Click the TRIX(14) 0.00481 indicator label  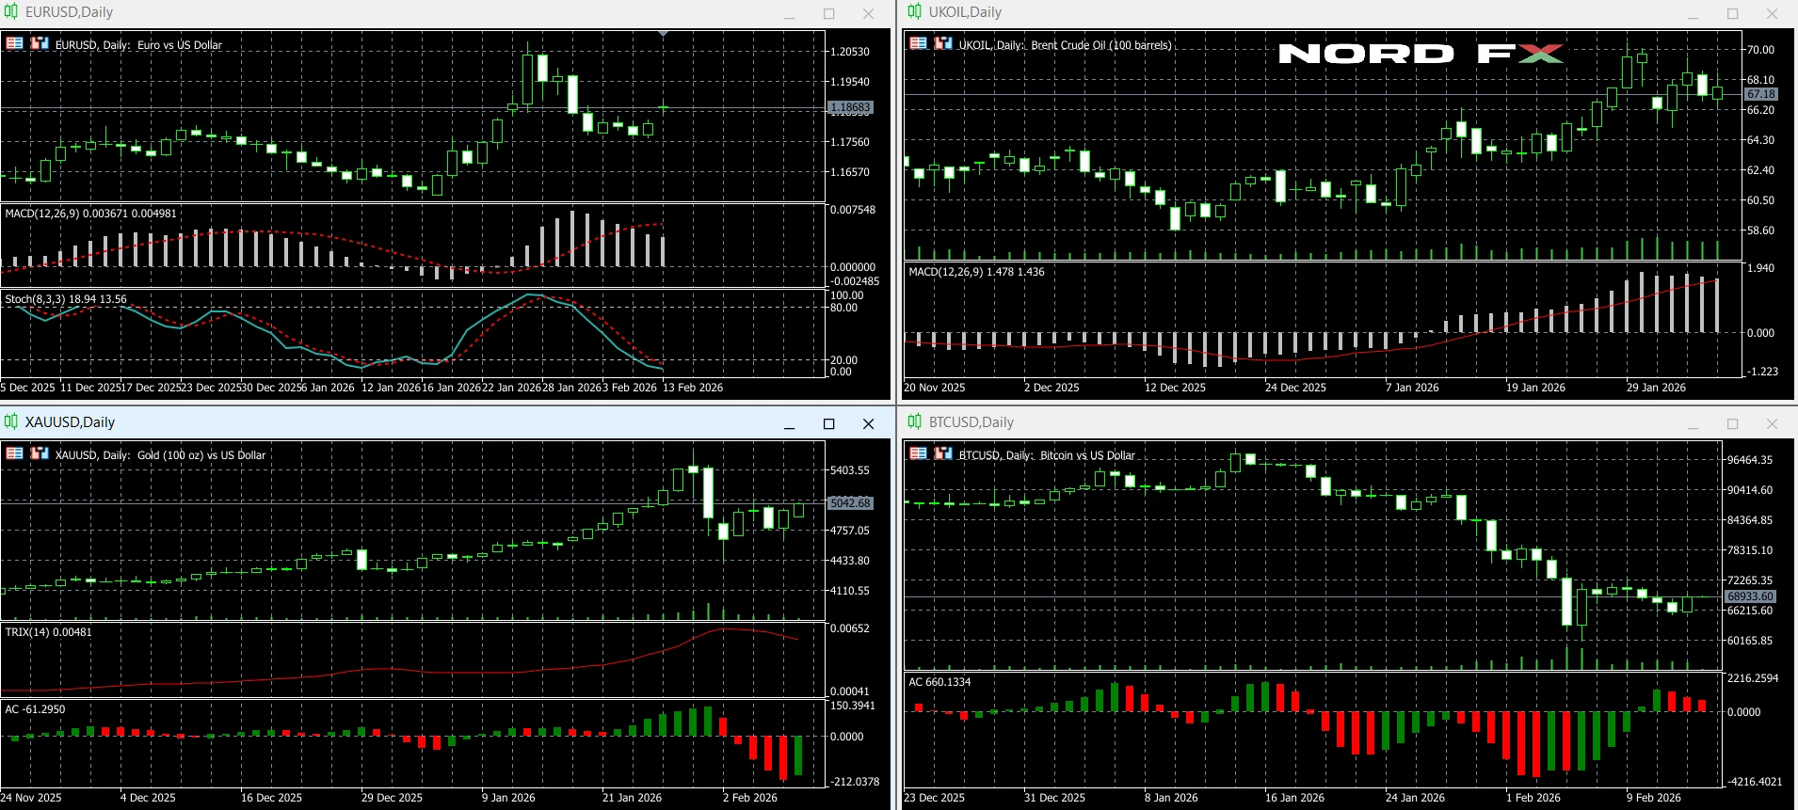click(48, 632)
